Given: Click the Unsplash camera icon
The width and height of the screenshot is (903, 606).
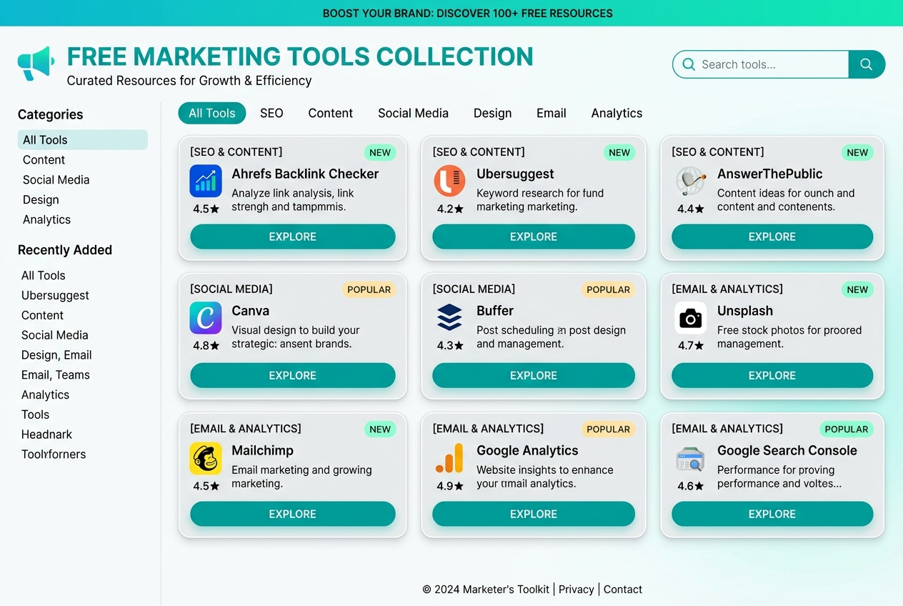Looking at the screenshot, I should click(691, 318).
